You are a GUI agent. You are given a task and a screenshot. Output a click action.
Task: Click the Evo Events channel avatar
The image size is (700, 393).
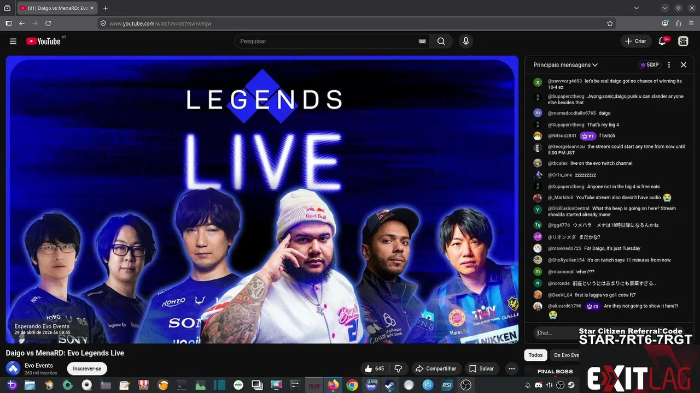coord(13,368)
